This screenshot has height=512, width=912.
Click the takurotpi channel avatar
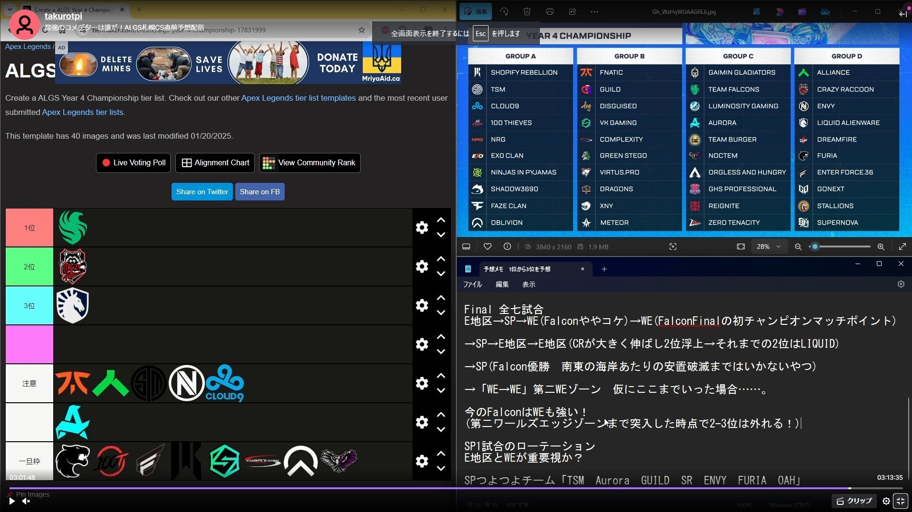pyautogui.click(x=25, y=24)
